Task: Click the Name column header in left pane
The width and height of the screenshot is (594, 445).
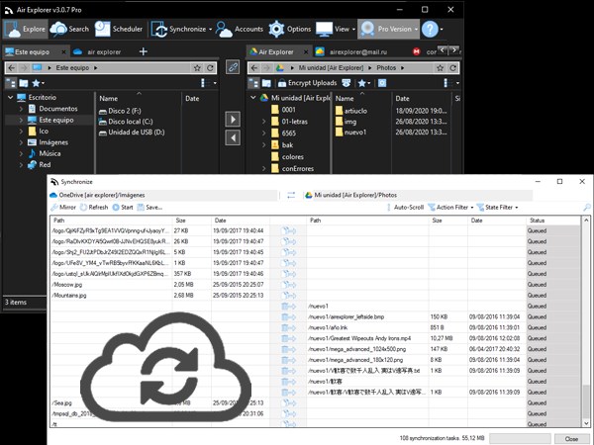Action: click(139, 98)
